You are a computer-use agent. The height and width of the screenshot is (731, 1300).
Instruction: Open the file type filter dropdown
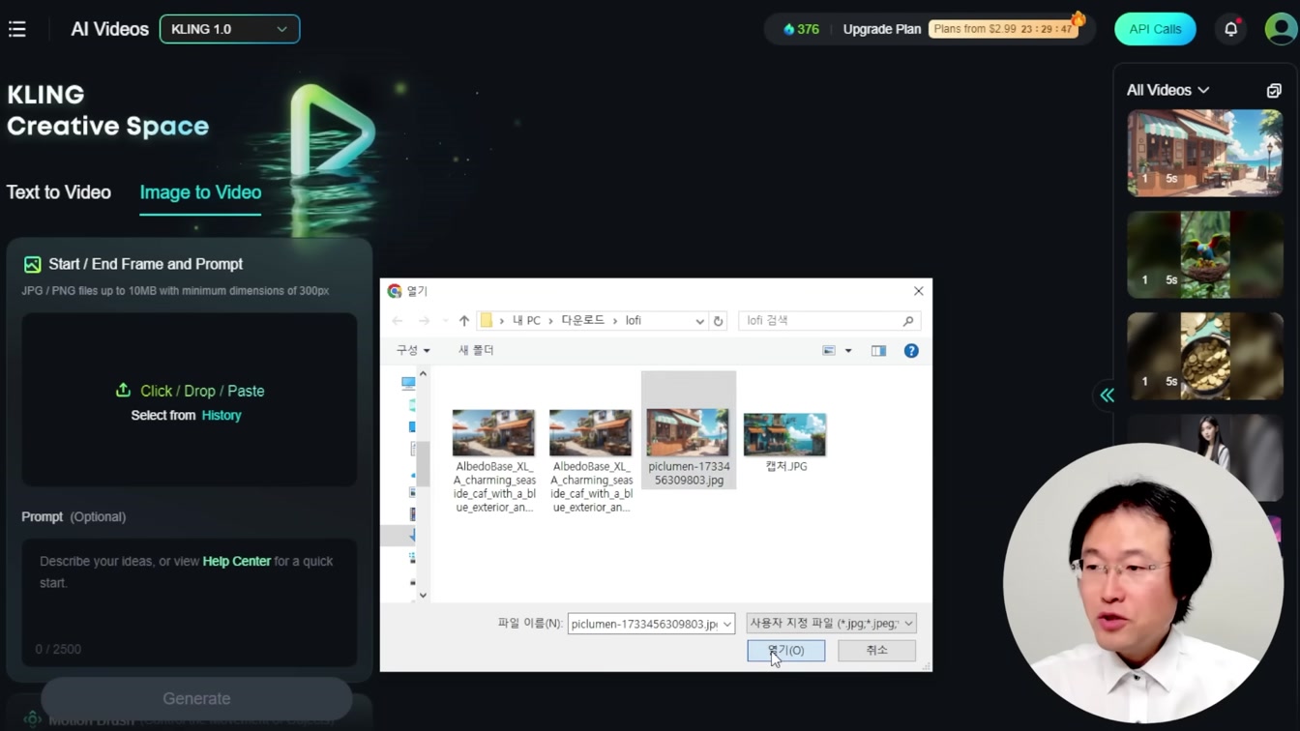click(831, 624)
